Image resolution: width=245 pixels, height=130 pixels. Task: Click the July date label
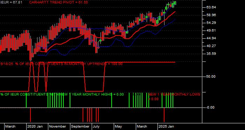point(96,126)
